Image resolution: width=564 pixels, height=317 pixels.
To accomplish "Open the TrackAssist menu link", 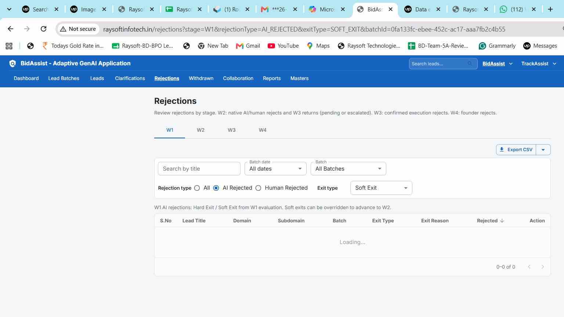I will click(x=535, y=63).
